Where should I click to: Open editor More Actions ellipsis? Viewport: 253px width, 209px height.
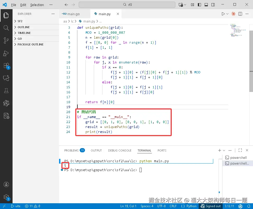tap(247, 14)
